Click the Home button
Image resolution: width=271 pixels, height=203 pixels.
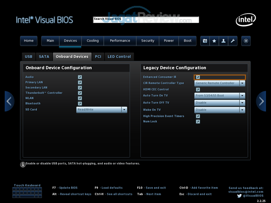[28, 41]
